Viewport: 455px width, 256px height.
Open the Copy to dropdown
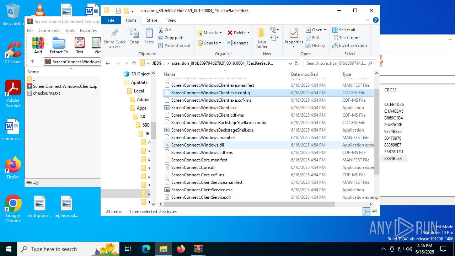tap(210, 43)
